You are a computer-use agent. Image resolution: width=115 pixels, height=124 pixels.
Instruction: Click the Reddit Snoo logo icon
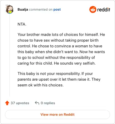point(93,9)
